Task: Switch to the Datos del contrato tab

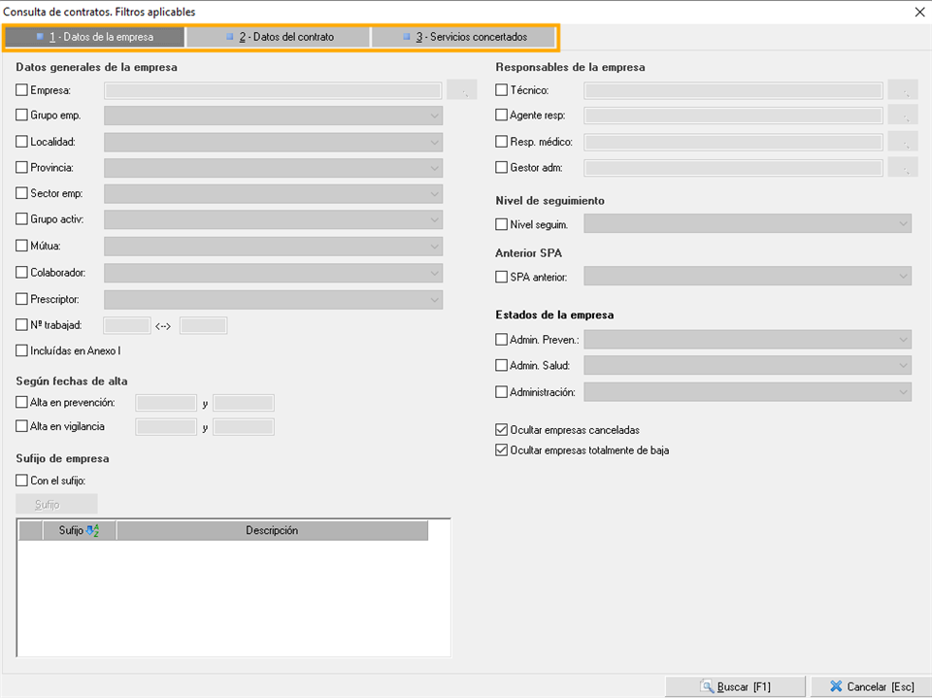Action: (x=279, y=37)
